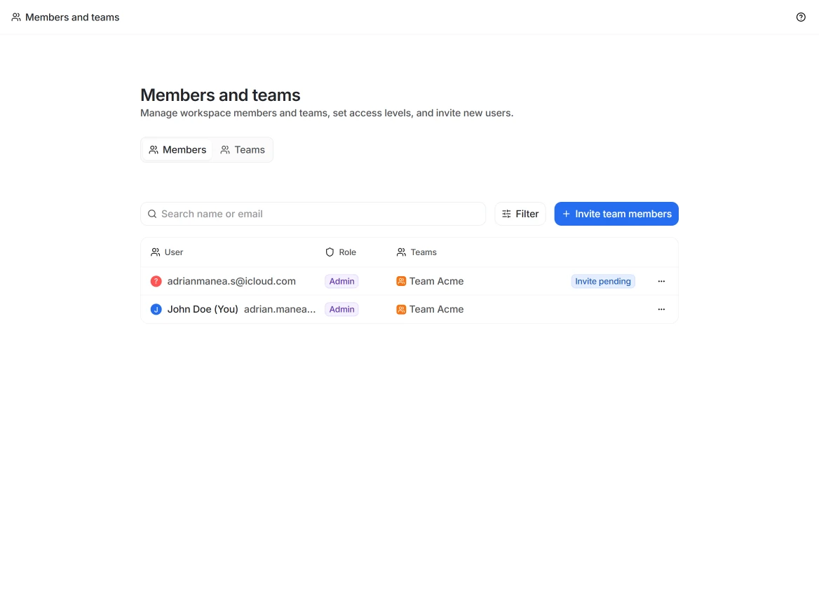819x614 pixels.
Task: Open the more options menu for John Doe
Action: [x=661, y=309]
